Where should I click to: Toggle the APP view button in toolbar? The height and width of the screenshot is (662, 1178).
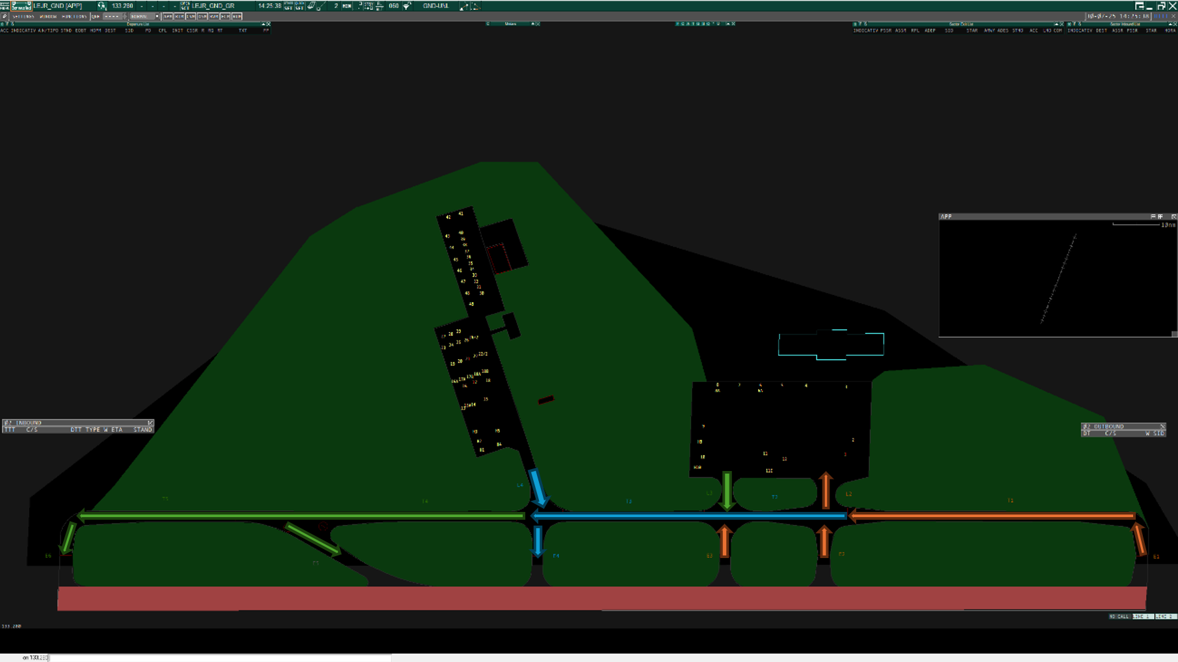point(168,16)
